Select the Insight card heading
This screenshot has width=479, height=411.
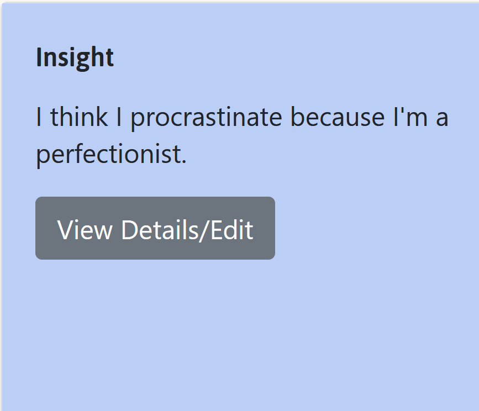click(x=75, y=57)
